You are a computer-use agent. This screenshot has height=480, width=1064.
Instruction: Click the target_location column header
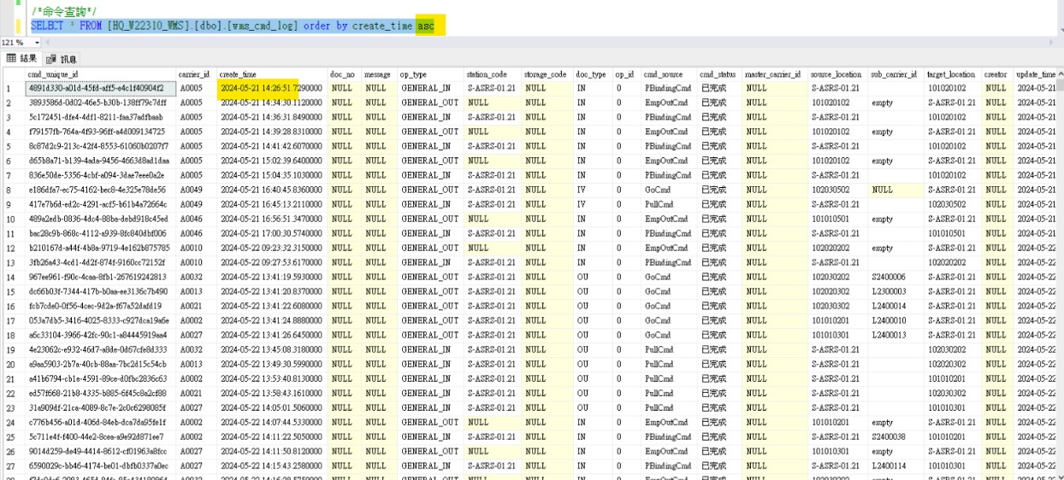pos(951,75)
